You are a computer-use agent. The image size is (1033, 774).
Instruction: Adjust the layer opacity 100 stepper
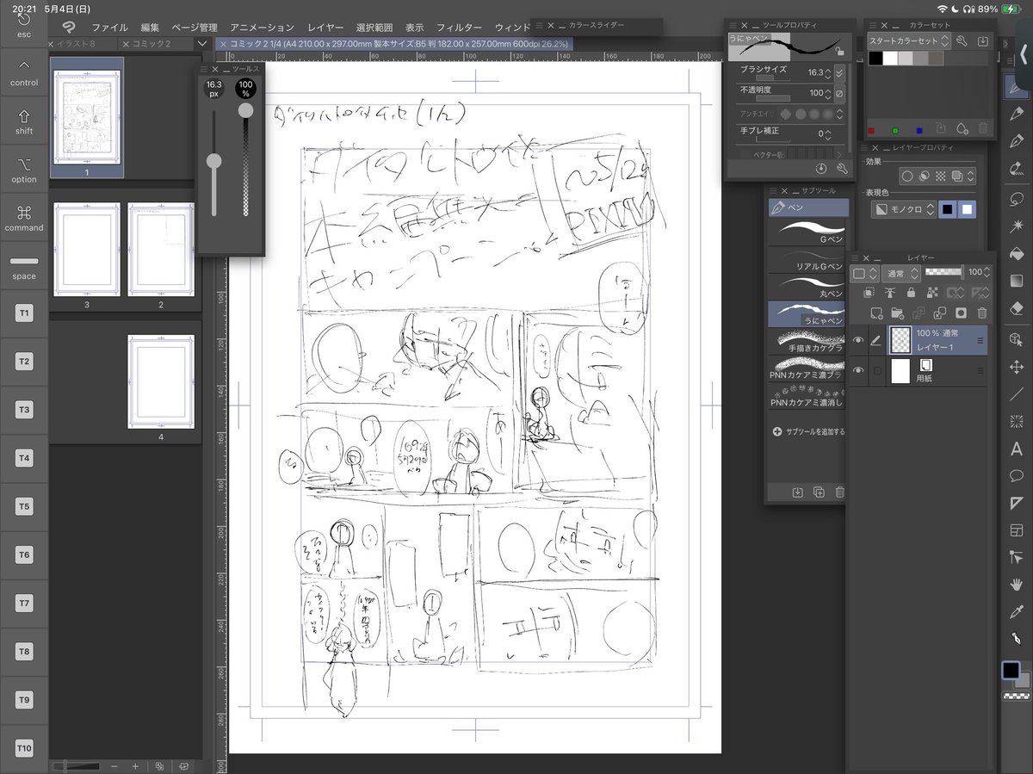(988, 273)
